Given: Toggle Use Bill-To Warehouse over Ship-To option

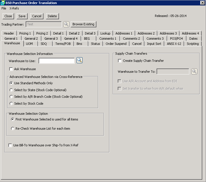Looking at the screenshot, I should point(10,145).
